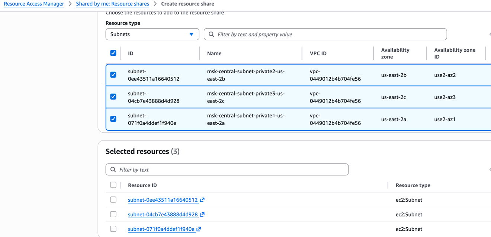Click the Resource ID column header
The height and width of the screenshot is (237, 491).
142,185
